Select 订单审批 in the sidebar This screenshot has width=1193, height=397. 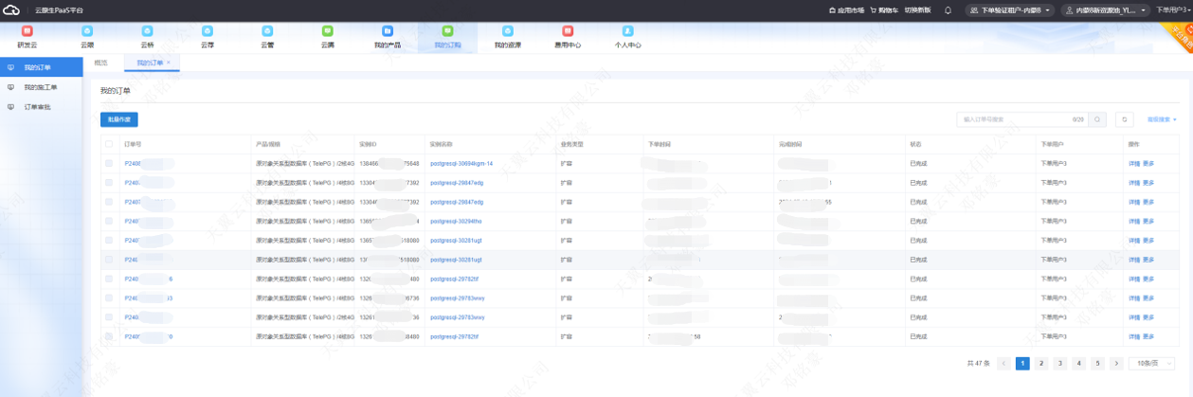[x=42, y=106]
